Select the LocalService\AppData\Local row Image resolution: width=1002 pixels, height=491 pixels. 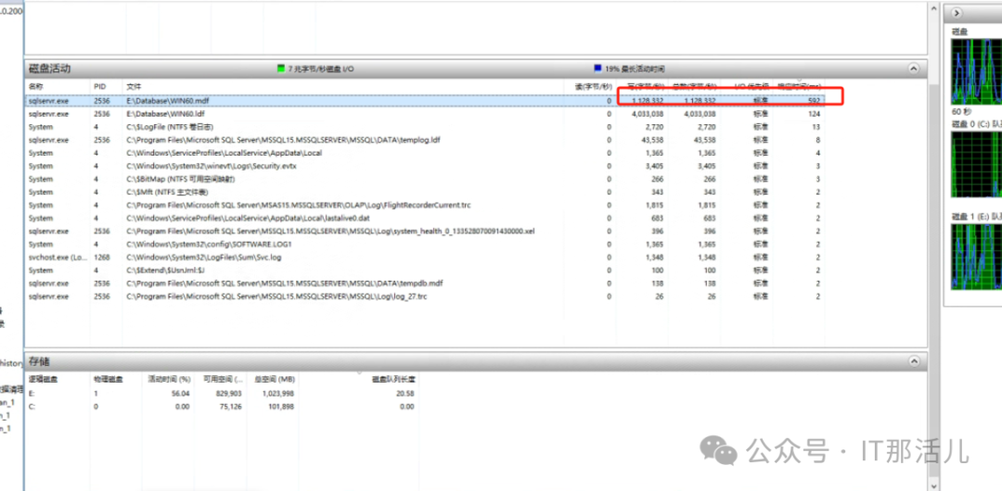pyautogui.click(x=426, y=153)
